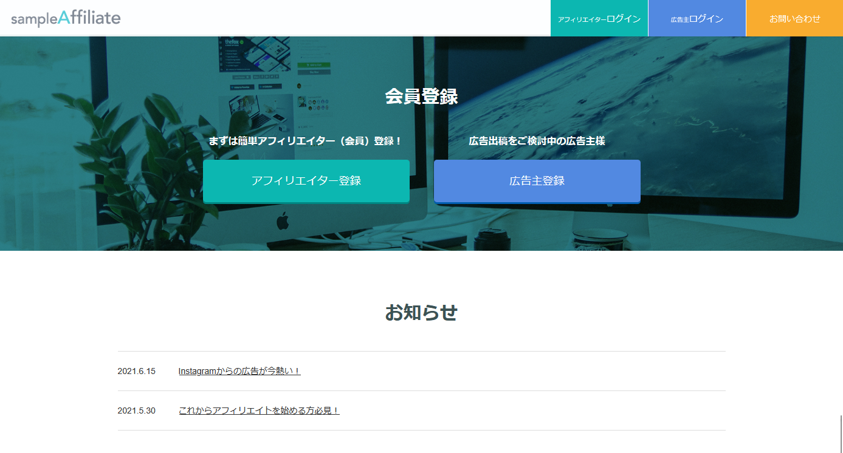Open the article これからアフィリエイトを始める方必見！
The image size is (843, 453).
258,410
